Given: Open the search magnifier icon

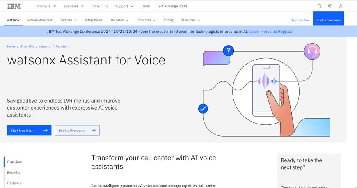Looking at the screenshot, I should pos(319,6).
